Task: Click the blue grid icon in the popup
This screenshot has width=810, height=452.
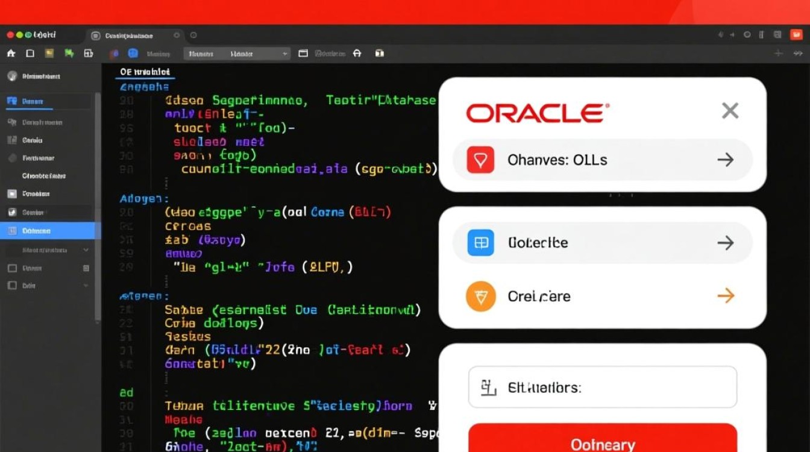Action: point(480,243)
